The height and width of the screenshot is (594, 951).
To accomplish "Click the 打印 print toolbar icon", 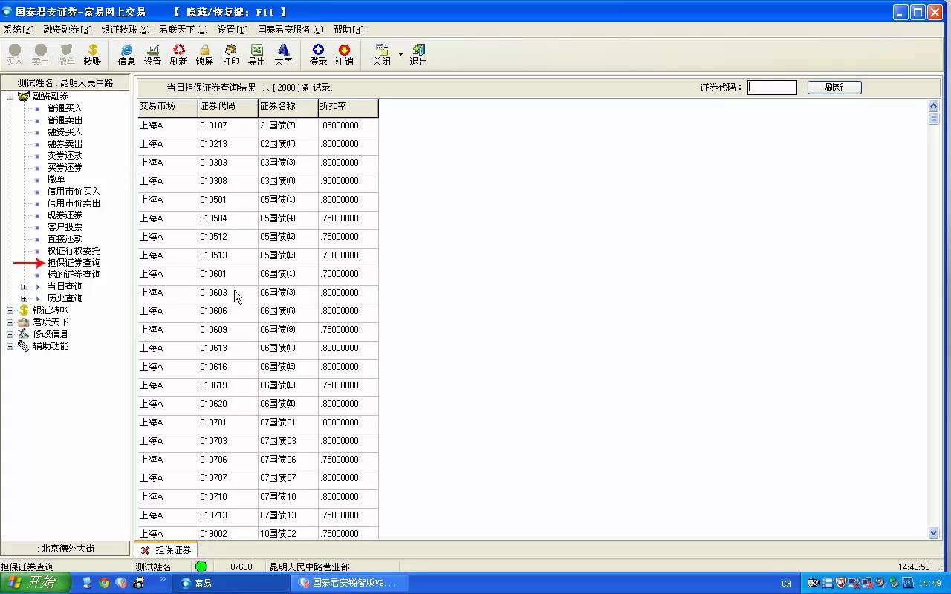I will (x=230, y=55).
